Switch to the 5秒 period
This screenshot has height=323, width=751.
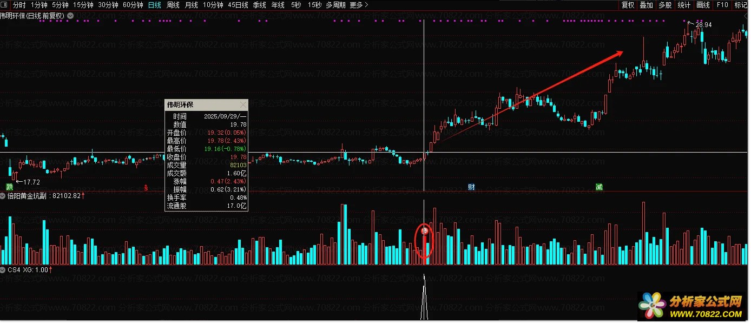[x=296, y=5]
